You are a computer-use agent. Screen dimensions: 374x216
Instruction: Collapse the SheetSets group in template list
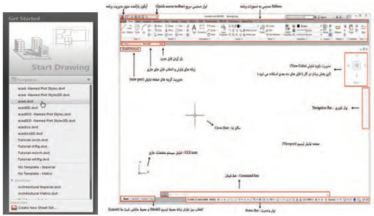tap(12, 180)
